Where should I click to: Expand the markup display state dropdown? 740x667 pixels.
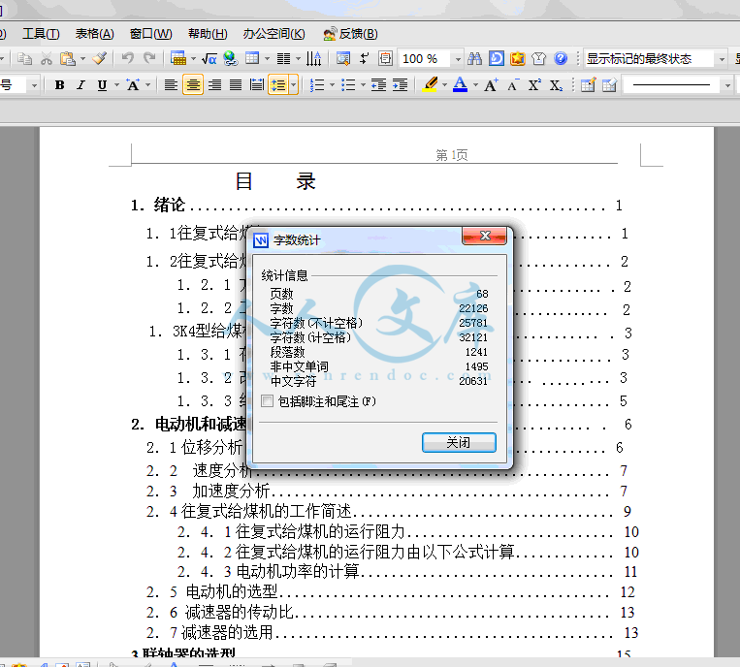click(x=723, y=59)
